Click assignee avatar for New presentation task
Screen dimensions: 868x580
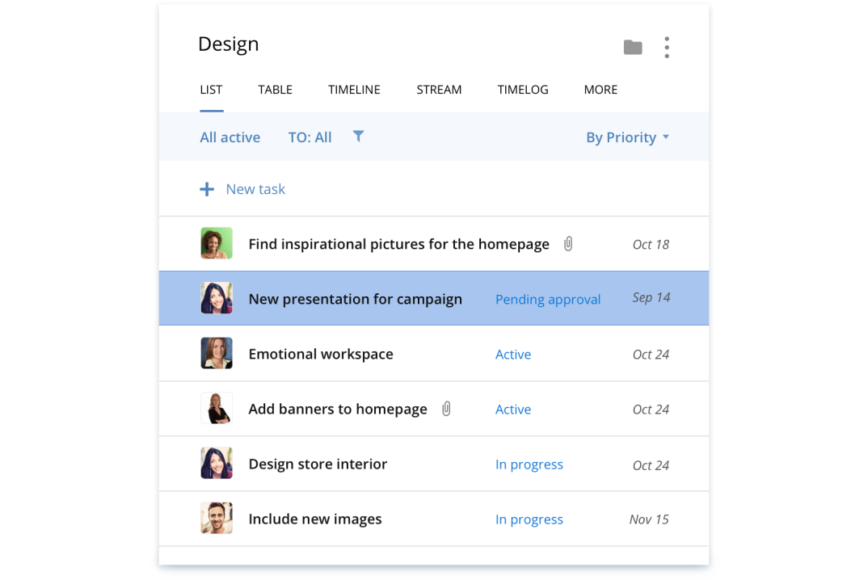(217, 298)
